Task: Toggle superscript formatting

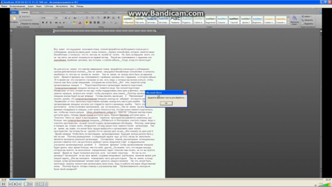Action: click(x=64, y=23)
